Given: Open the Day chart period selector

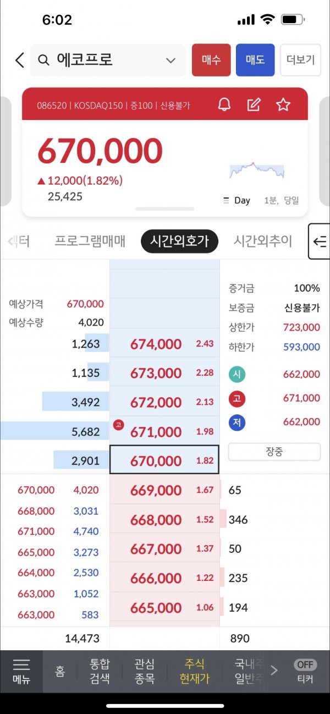Looking at the screenshot, I should click(237, 200).
